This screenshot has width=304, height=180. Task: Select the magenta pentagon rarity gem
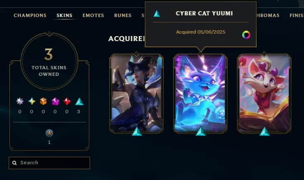click(x=55, y=101)
